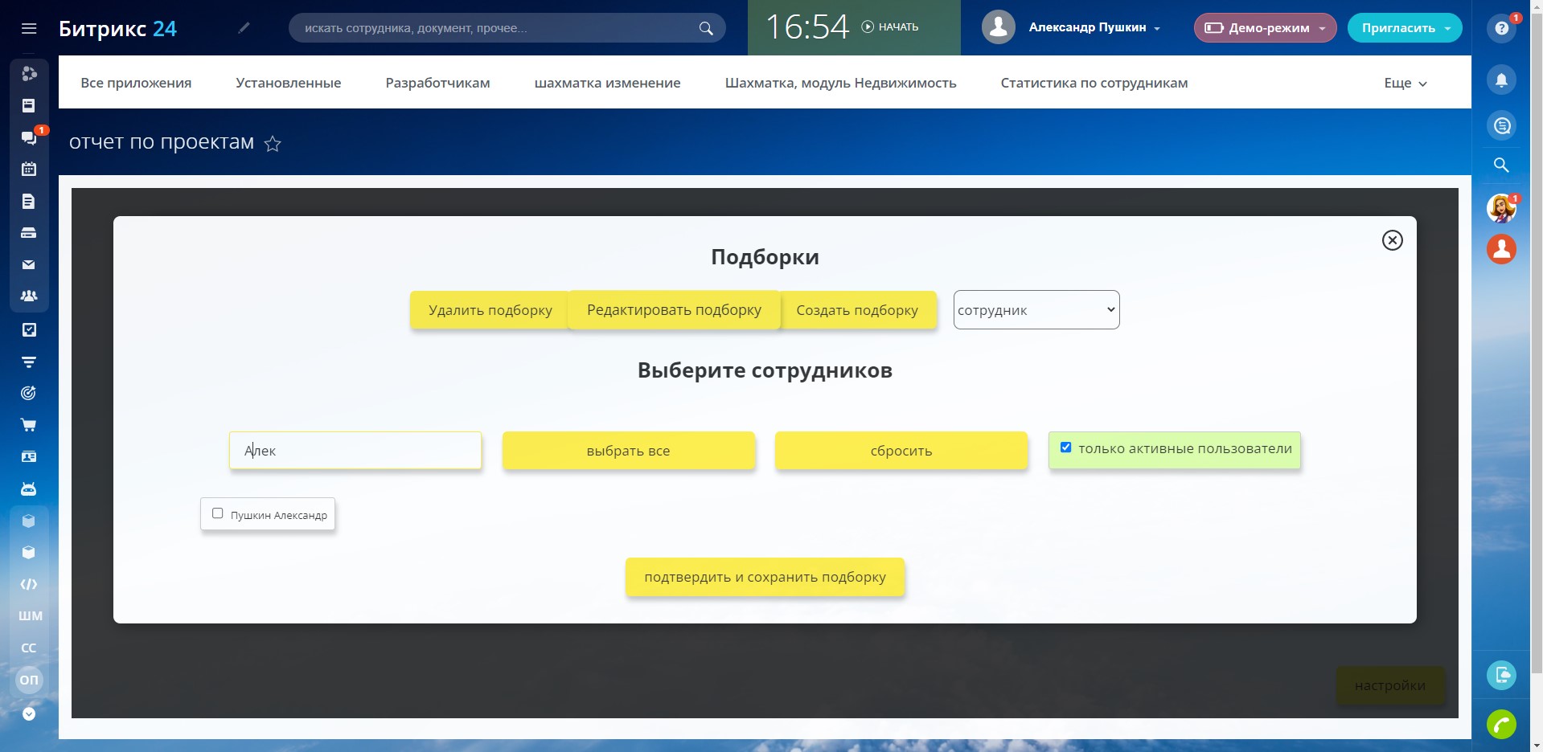Open the Статистика по сотрудникам tab
The image size is (1543, 752).
[x=1094, y=83]
